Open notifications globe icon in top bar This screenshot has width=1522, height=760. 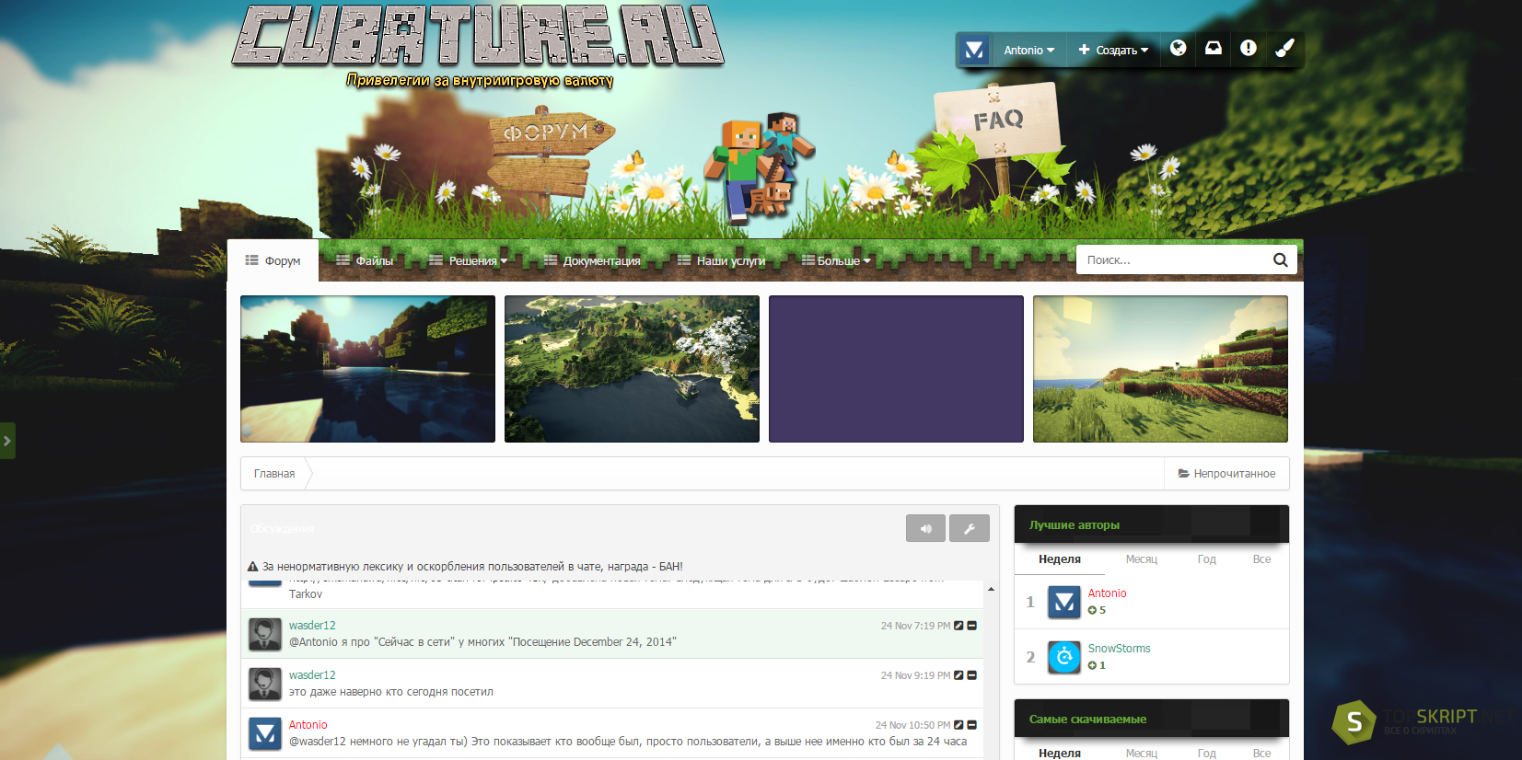click(x=1178, y=48)
